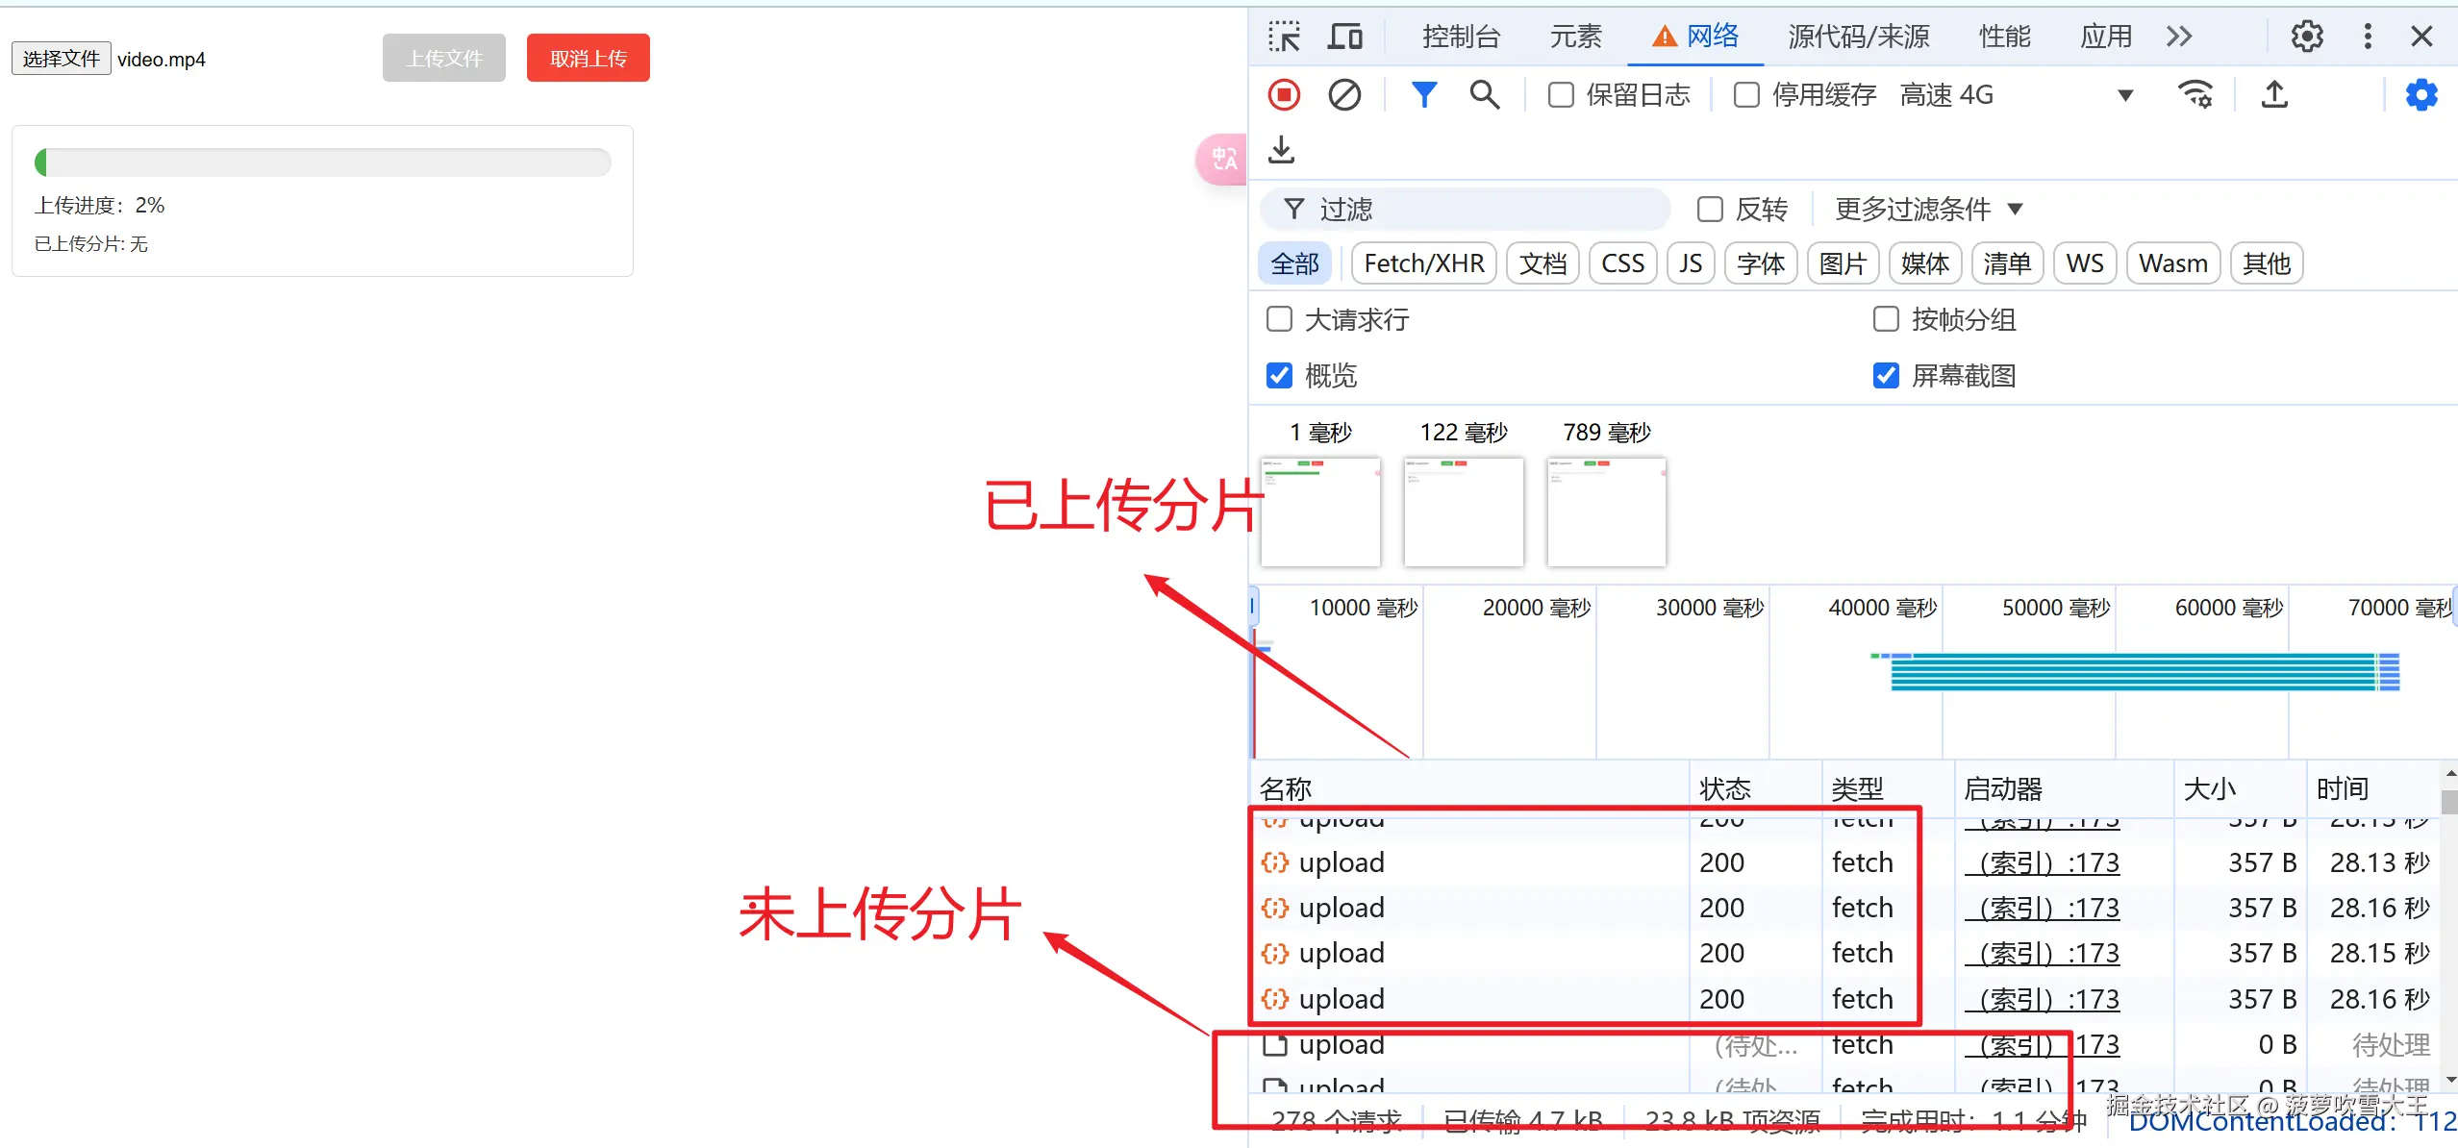Image resolution: width=2458 pixels, height=1148 pixels.
Task: Enable the 停用缓存 checkbox
Action: (x=1744, y=94)
